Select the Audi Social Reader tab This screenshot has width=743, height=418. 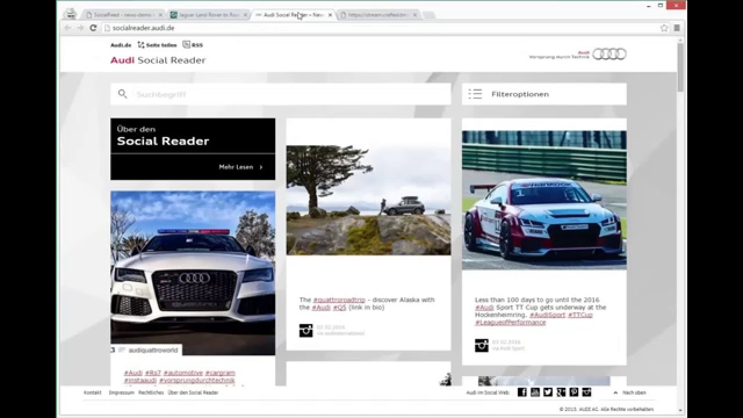(293, 15)
